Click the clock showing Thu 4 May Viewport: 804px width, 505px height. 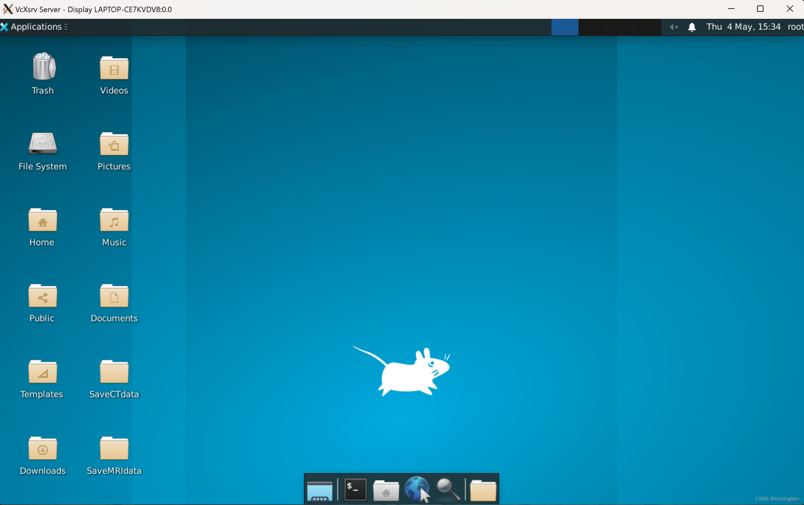point(743,27)
